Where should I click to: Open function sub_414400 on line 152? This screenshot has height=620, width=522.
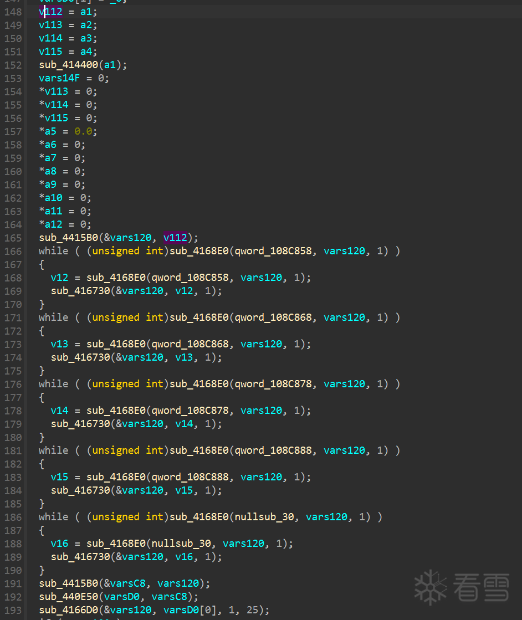click(x=68, y=65)
